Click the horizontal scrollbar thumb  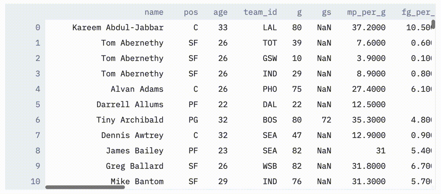(x=85, y=187)
